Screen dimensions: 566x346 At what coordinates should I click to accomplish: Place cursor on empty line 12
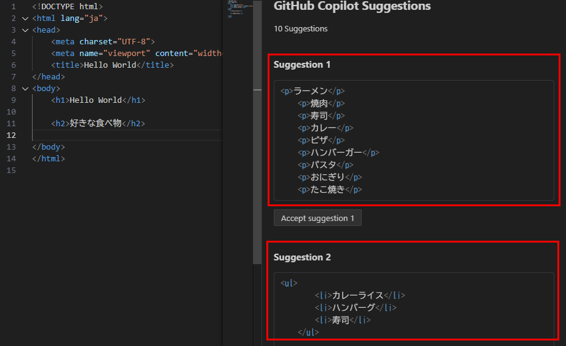(x=123, y=135)
